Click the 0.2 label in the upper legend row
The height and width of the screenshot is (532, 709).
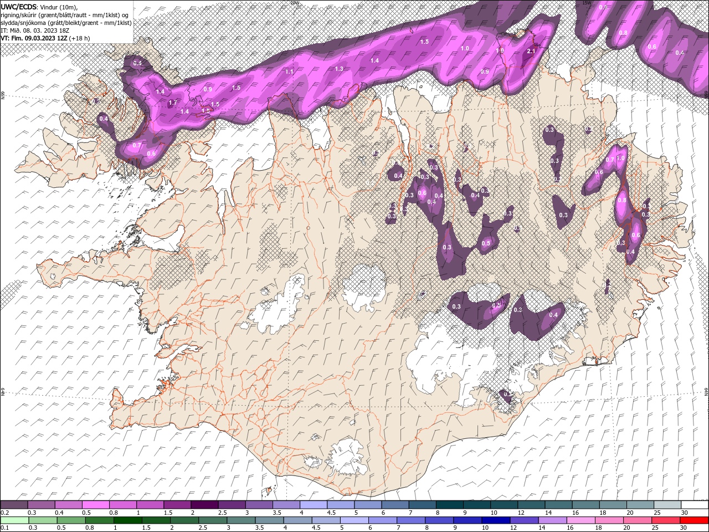pos(4,513)
